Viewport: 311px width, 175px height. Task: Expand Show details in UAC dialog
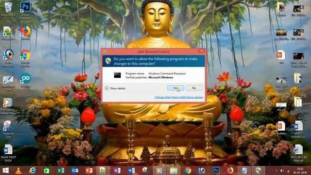coord(115,88)
